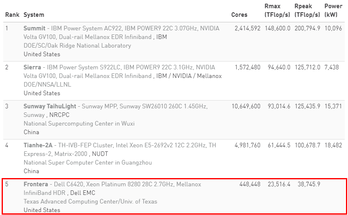Screen dimensions: 348x215
Task: Click the DOE/NNSA/LLNL site name
Action: (47, 85)
